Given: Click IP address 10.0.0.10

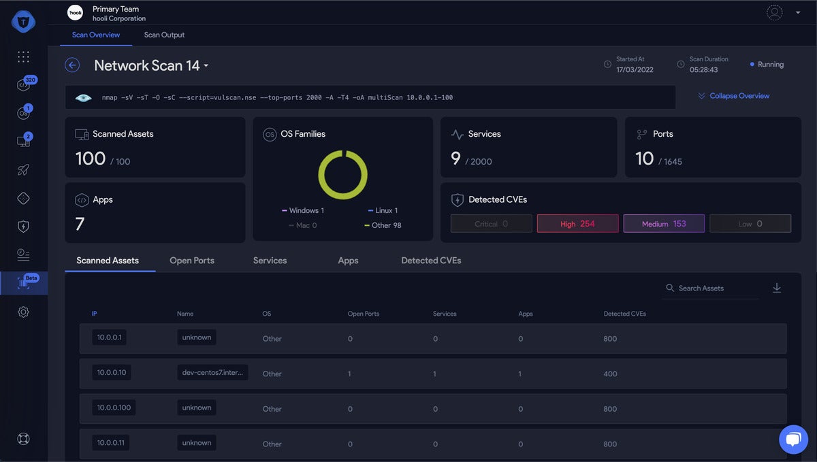Looking at the screenshot, I should [112, 372].
